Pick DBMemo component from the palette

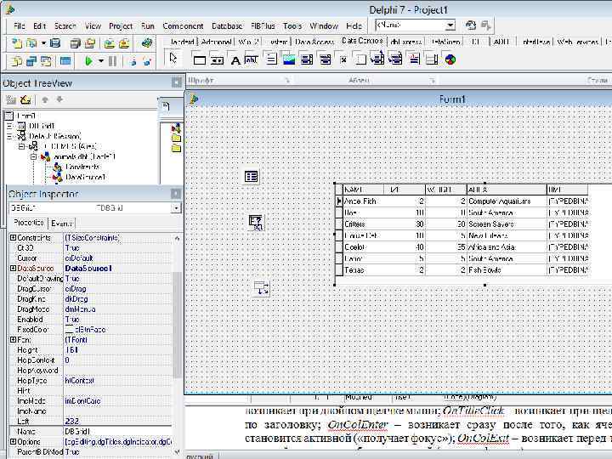click(x=271, y=59)
